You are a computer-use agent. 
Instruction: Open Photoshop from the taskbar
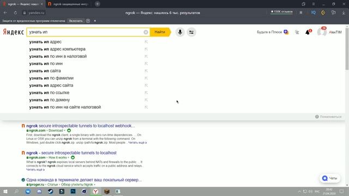point(73,191)
